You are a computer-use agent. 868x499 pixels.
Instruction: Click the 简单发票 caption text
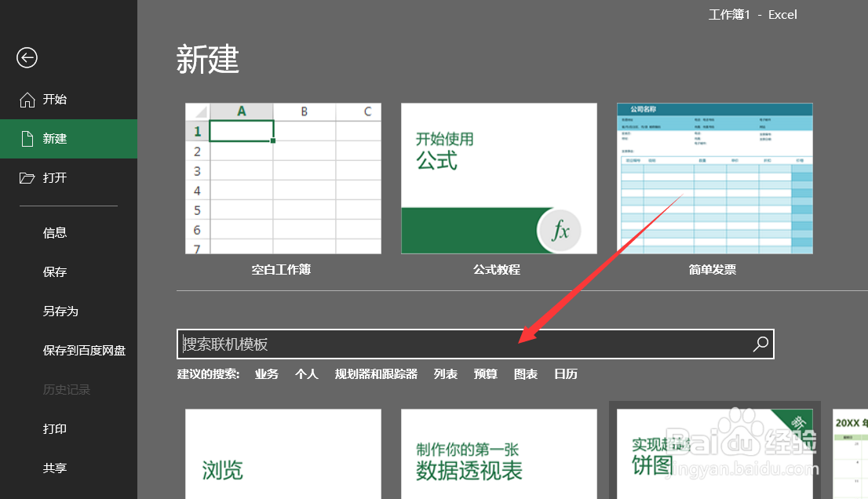tap(713, 269)
